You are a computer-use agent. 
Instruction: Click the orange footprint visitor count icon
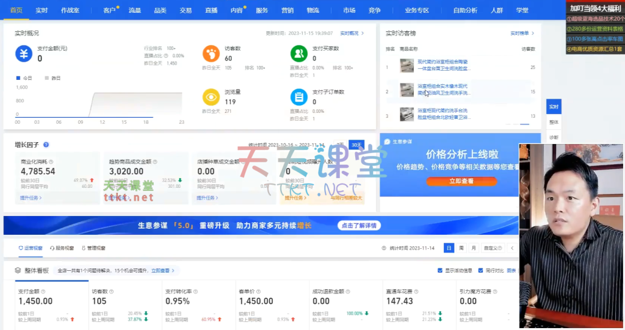point(211,54)
